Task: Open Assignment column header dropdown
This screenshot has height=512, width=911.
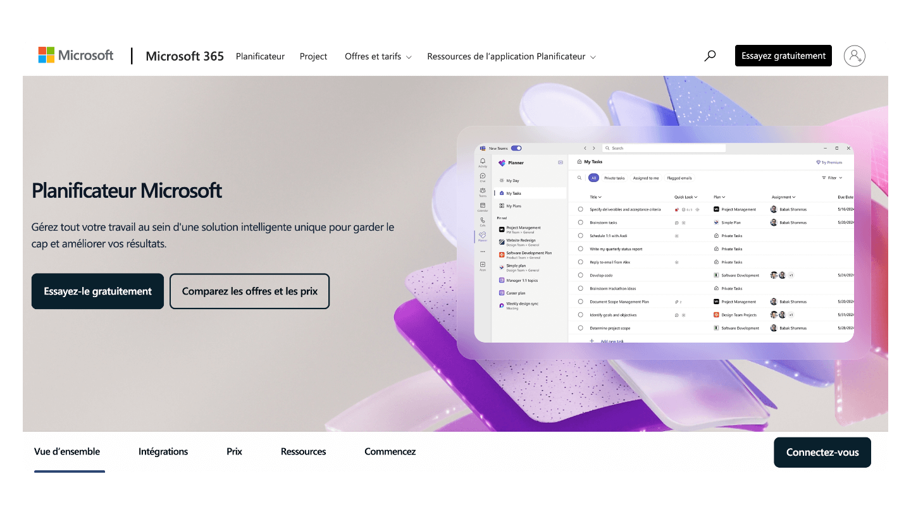Action: tap(783, 197)
